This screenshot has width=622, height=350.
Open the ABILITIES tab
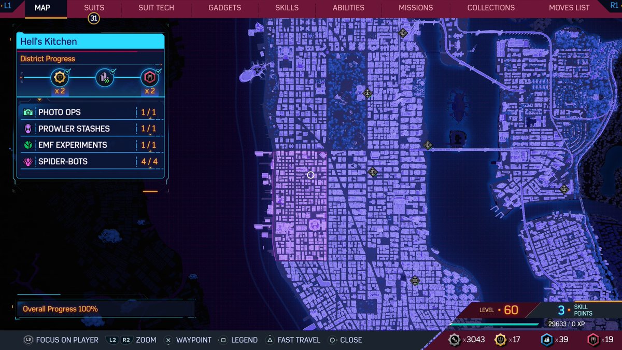point(348,8)
